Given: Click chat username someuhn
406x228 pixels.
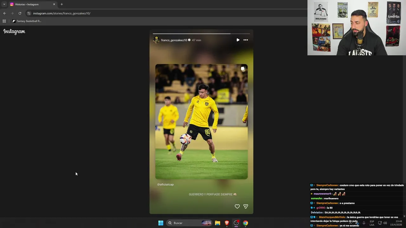Looking at the screenshot, I should click(x=316, y=199).
